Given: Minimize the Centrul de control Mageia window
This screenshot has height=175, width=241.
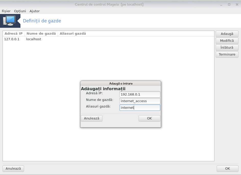Looking at the screenshot, I should tap(221, 5).
